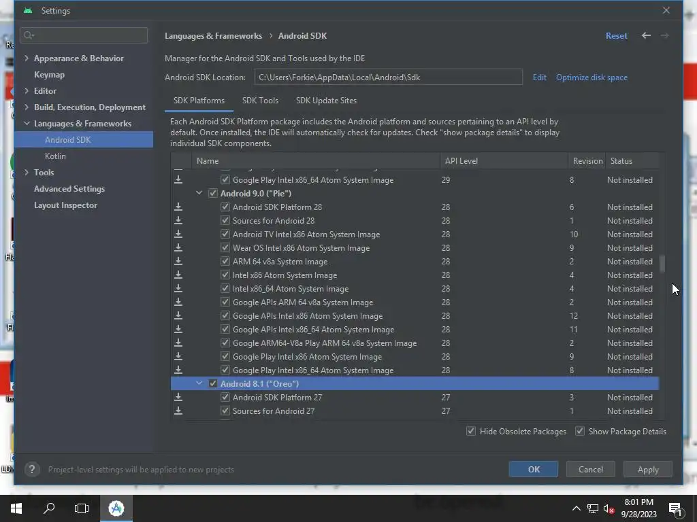
Task: Click download icon for Google Play Intel x86_64 Atom System Image, API 29
Action: [x=178, y=179]
